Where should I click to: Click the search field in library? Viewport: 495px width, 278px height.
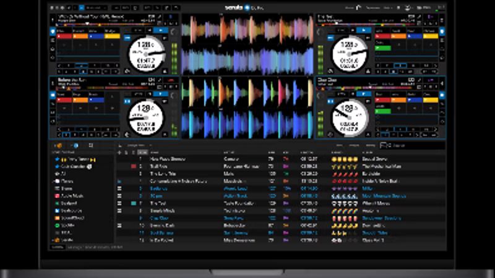click(x=412, y=145)
